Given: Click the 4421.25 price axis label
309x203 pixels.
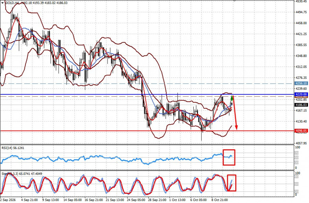Looking at the screenshot, I should click(x=301, y=34).
